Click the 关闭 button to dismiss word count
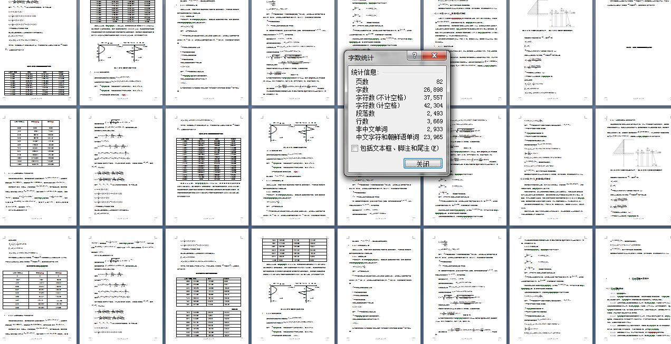Image resolution: width=671 pixels, height=344 pixels. [x=423, y=163]
